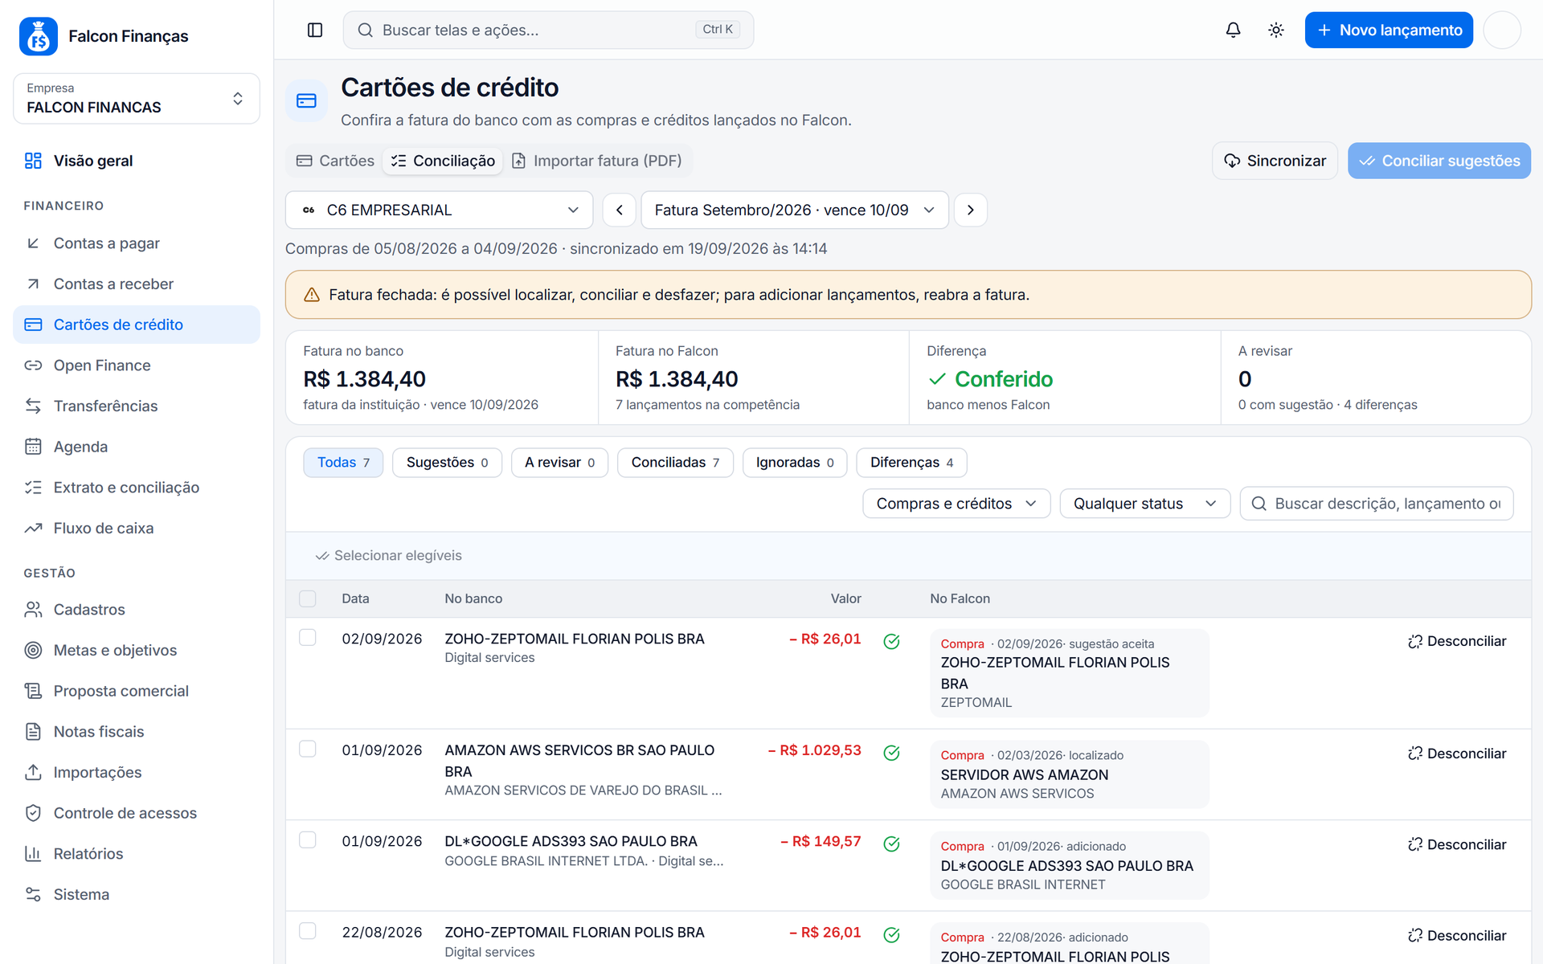Switch to the Cartões tab
This screenshot has height=964, width=1543.
point(335,161)
